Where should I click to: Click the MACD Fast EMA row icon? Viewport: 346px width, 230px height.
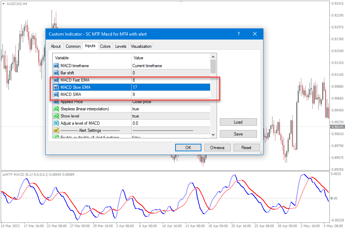coord(56,80)
